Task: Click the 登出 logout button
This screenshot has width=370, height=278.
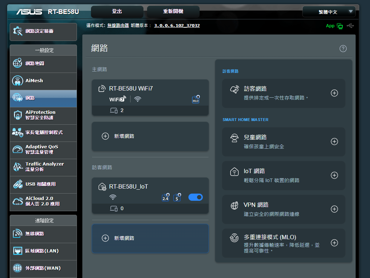Action: (117, 11)
